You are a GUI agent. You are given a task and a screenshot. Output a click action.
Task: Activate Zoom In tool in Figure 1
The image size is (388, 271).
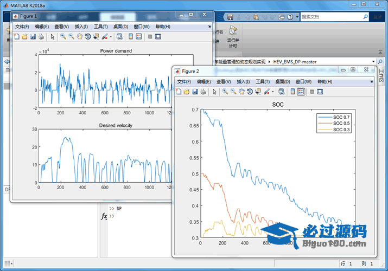coord(63,36)
